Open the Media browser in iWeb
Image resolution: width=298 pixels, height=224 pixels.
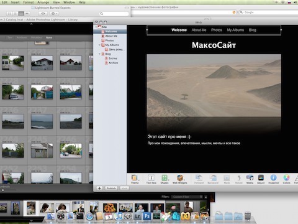pos(250,179)
